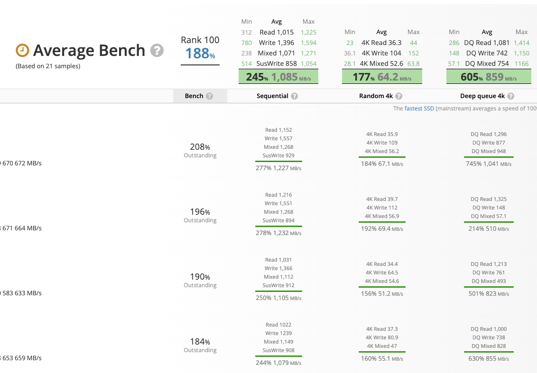Open the help icon next to Average Bench

pyautogui.click(x=157, y=50)
